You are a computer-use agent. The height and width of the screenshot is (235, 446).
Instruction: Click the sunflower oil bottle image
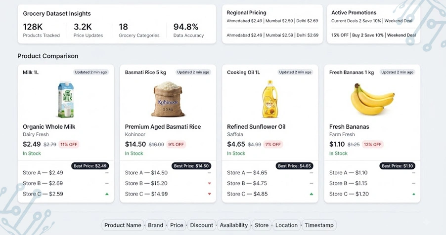[269, 99]
